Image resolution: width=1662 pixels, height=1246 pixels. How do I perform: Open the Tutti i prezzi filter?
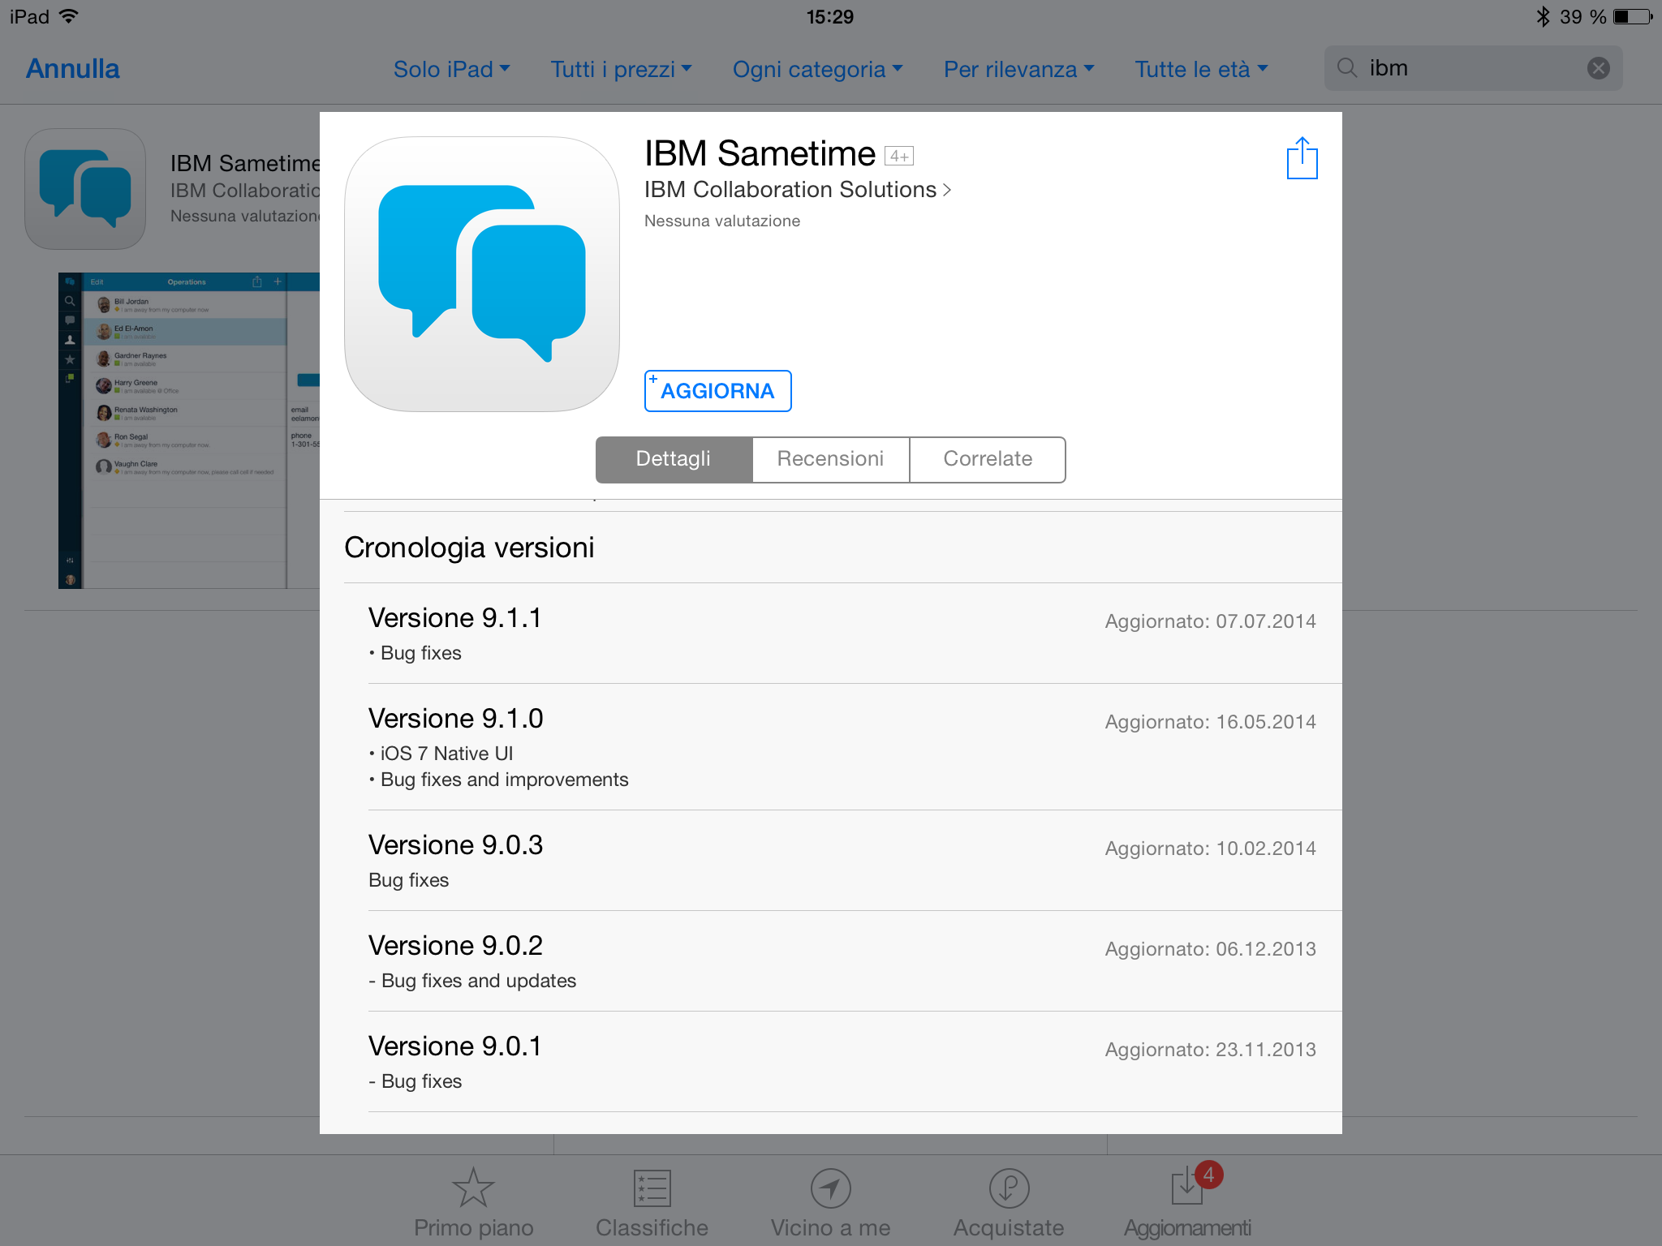tap(621, 69)
